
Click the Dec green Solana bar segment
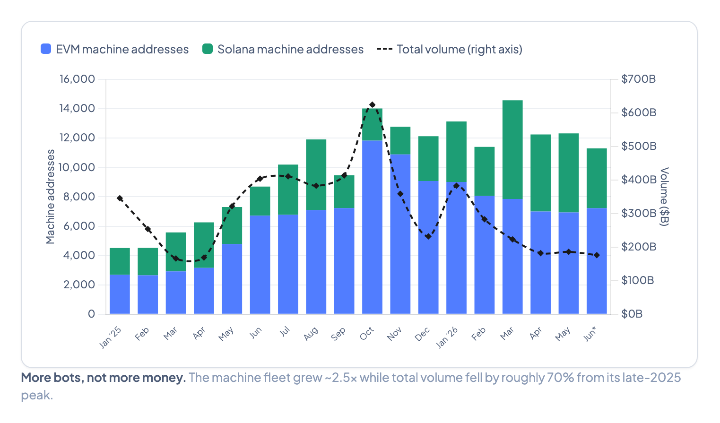coord(428,158)
